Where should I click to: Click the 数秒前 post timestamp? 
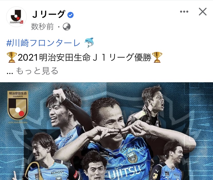42,27
